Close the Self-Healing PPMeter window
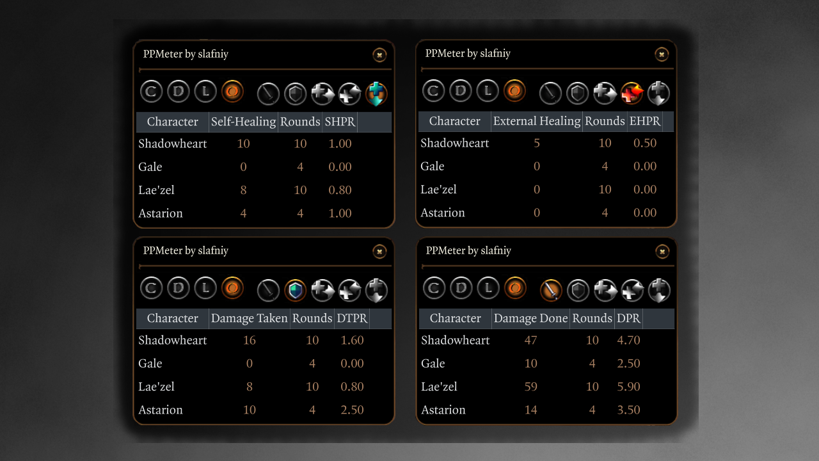This screenshot has height=461, width=819. pos(379,55)
